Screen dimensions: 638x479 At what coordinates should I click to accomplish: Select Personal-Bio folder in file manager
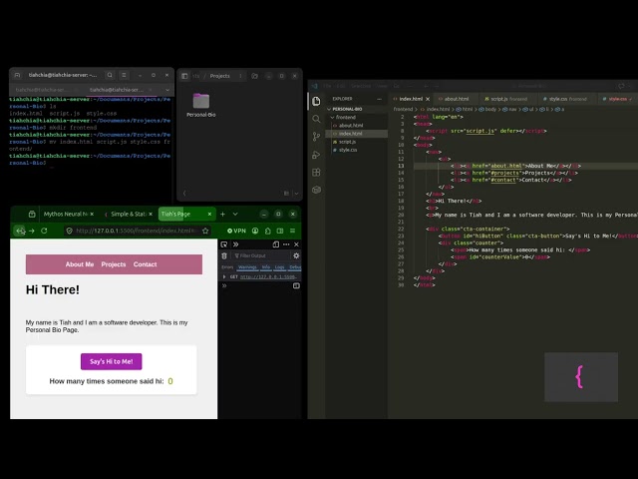pyautogui.click(x=201, y=105)
